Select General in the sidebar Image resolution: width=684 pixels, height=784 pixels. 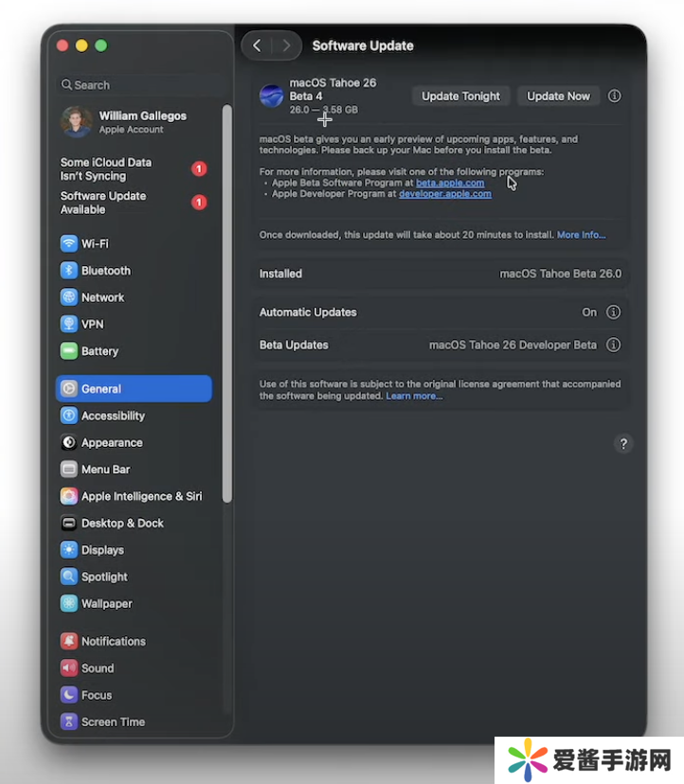click(134, 389)
